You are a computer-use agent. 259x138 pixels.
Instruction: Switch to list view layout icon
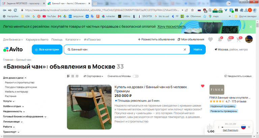pyautogui.click(x=68, y=76)
